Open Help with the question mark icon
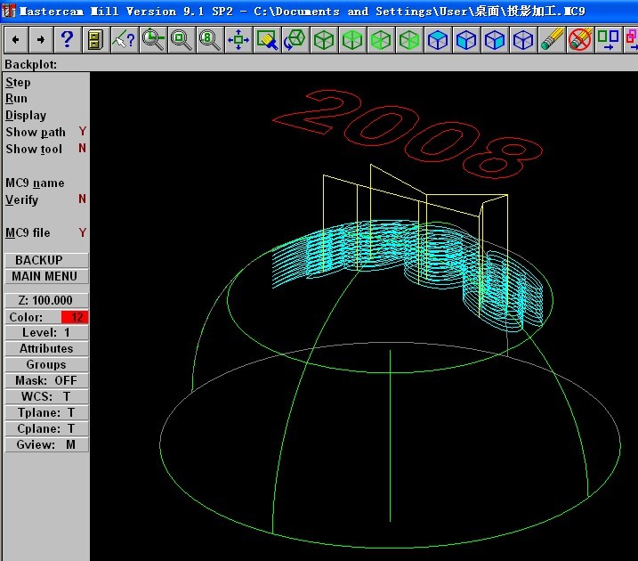The image size is (638, 561). tap(67, 39)
